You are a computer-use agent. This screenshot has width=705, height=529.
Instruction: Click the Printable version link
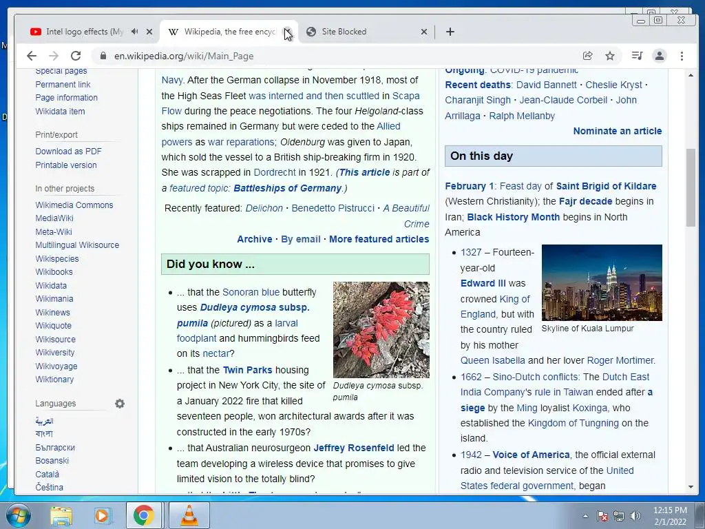coord(66,165)
